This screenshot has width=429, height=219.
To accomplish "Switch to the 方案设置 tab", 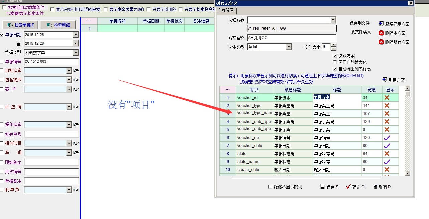I will tap(226, 10).
